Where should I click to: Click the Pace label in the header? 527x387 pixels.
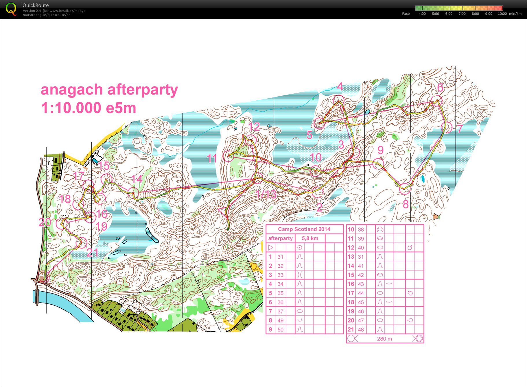[406, 14]
